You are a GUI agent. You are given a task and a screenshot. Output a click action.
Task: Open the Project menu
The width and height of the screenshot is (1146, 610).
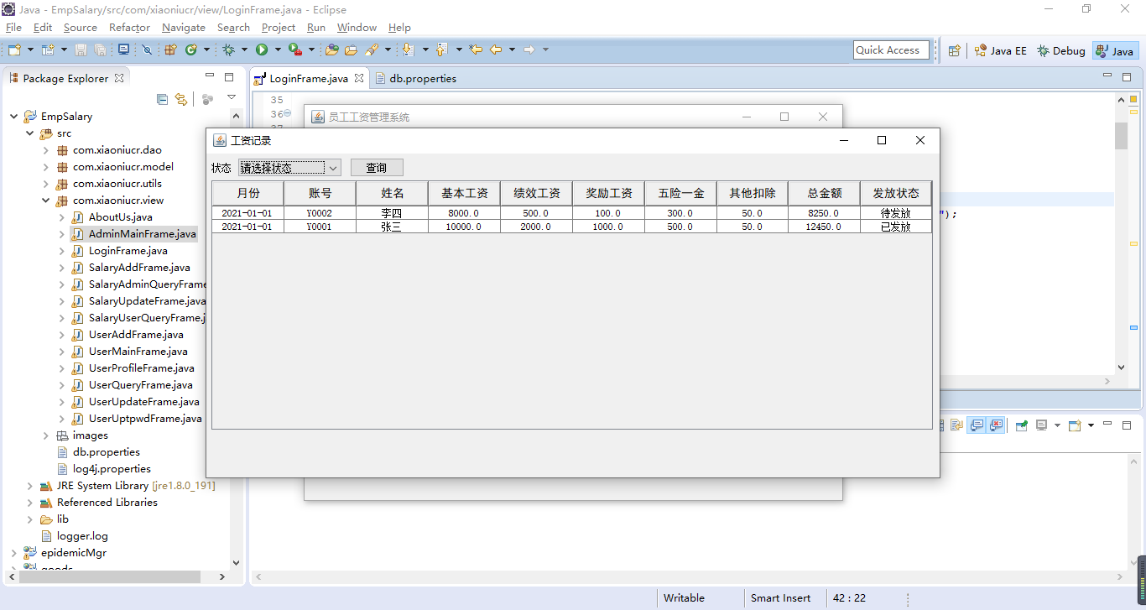pos(279,28)
